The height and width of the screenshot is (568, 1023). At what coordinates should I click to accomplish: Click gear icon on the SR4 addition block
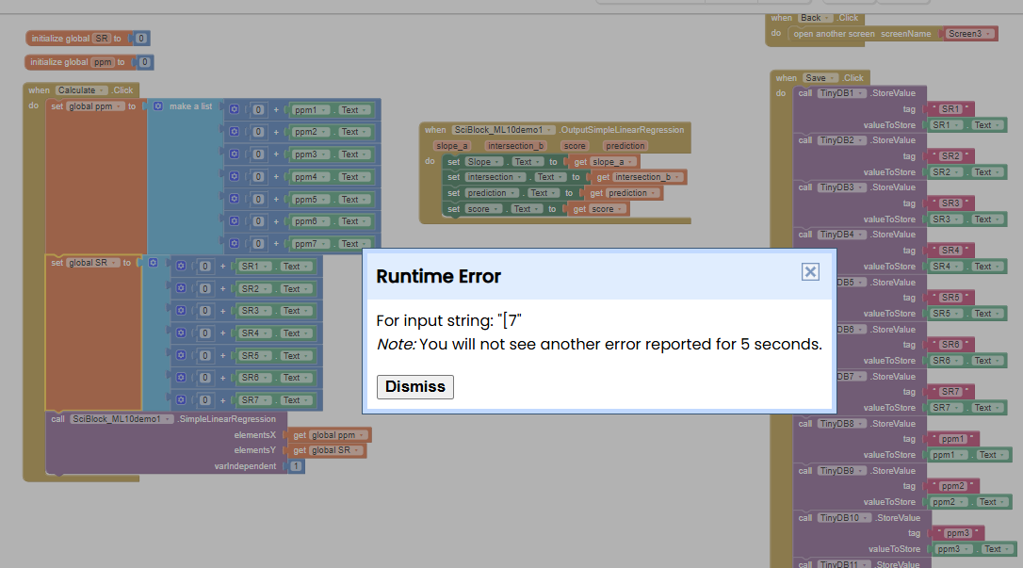pos(181,333)
